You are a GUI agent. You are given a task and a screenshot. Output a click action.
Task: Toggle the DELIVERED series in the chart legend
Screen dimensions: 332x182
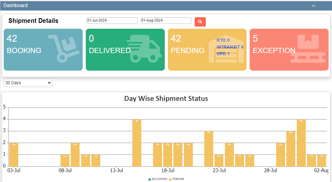click(159, 179)
